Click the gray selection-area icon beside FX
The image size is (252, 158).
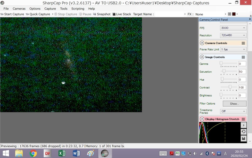coord(230,14)
